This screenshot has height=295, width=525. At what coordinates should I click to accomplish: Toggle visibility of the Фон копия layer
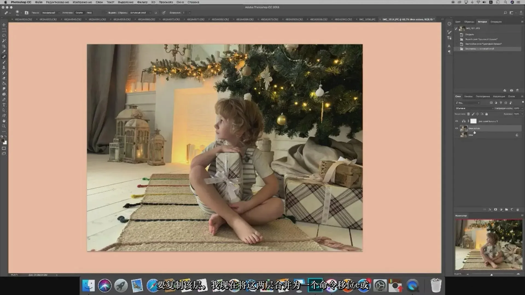click(456, 128)
